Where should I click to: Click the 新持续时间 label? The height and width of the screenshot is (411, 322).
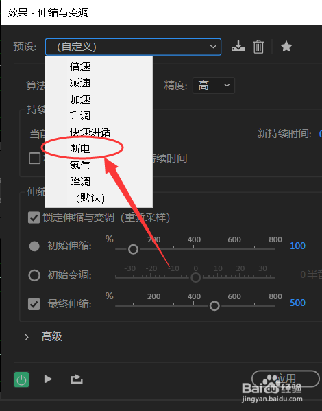284,134
